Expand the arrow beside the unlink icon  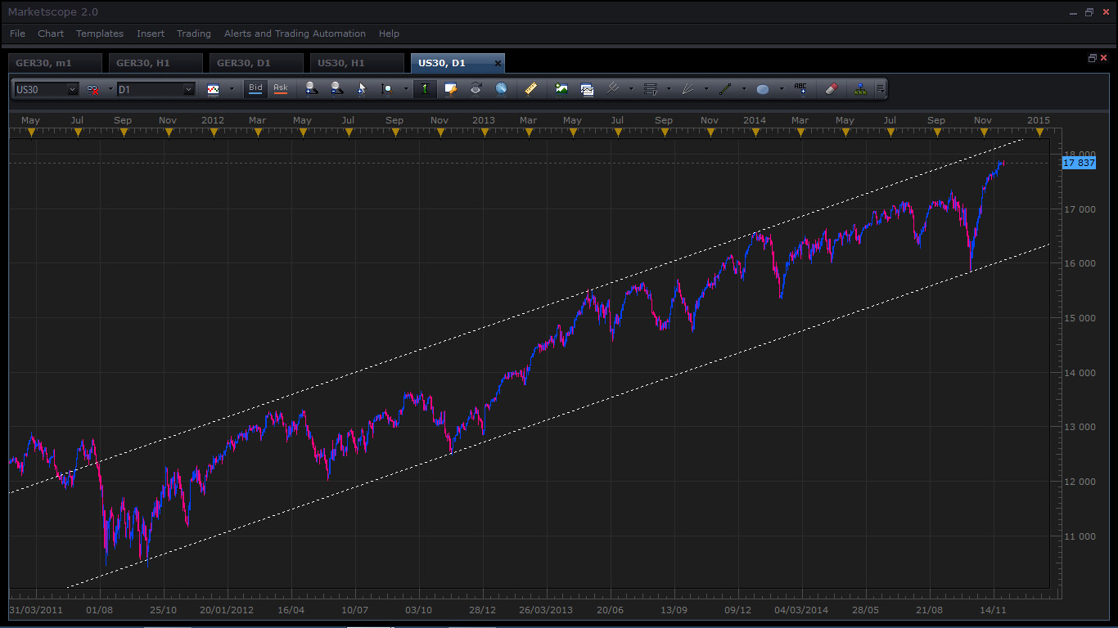(x=110, y=89)
